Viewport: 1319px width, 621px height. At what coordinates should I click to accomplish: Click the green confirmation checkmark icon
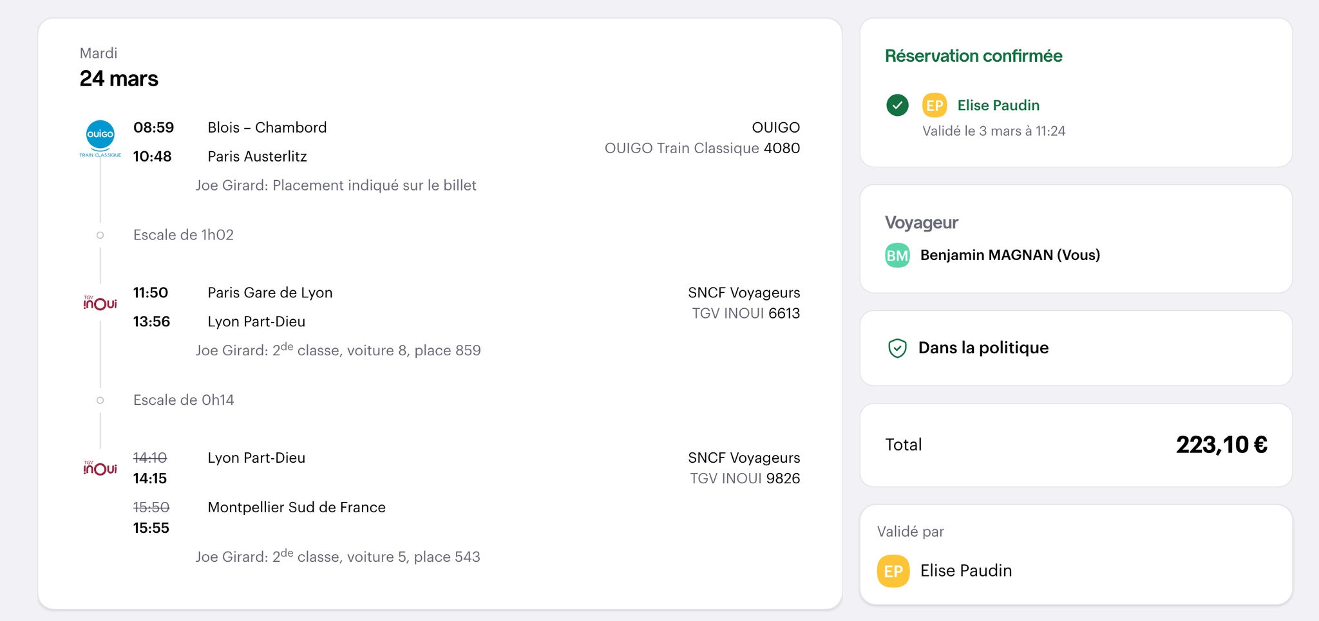coord(897,105)
